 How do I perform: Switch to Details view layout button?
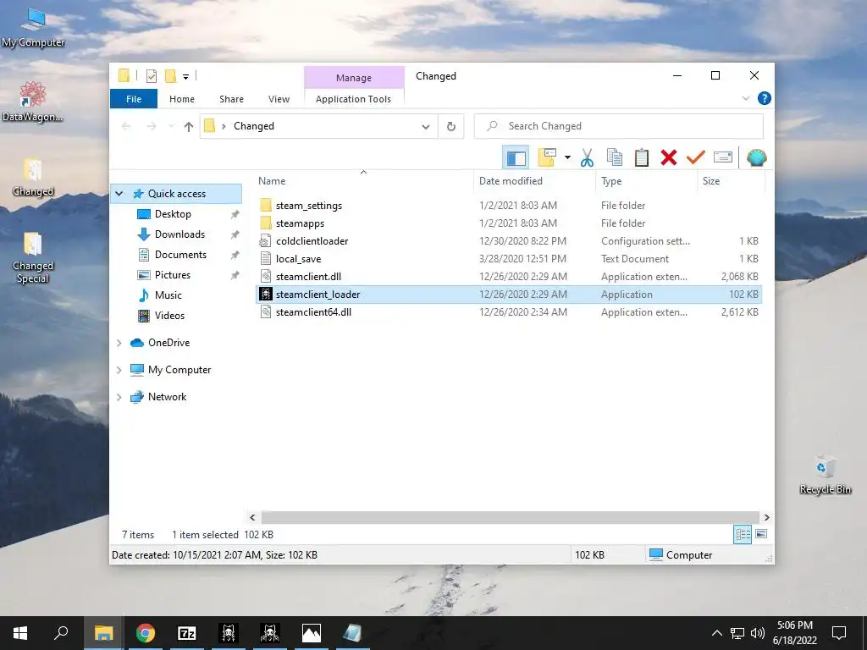click(x=743, y=535)
